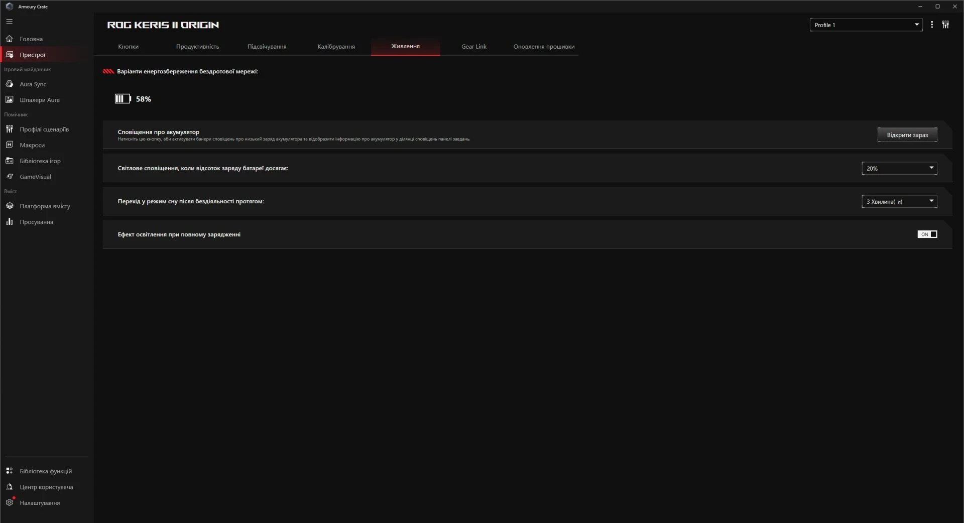
Task: Switch to the Кнопки tab
Action: 129,47
